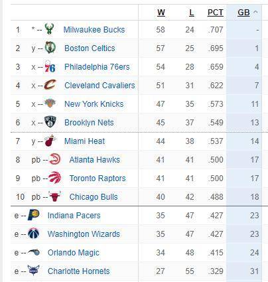The image size is (268, 282).
Task: Click the Chicago Bulls logo icon
Action: [x=55, y=196]
